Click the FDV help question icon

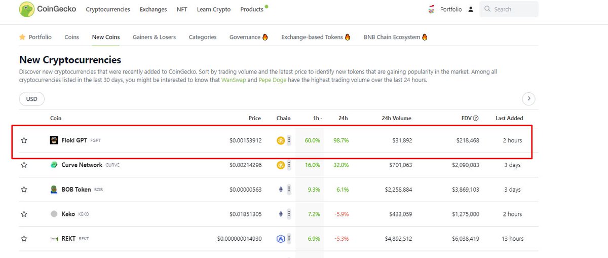(476, 118)
